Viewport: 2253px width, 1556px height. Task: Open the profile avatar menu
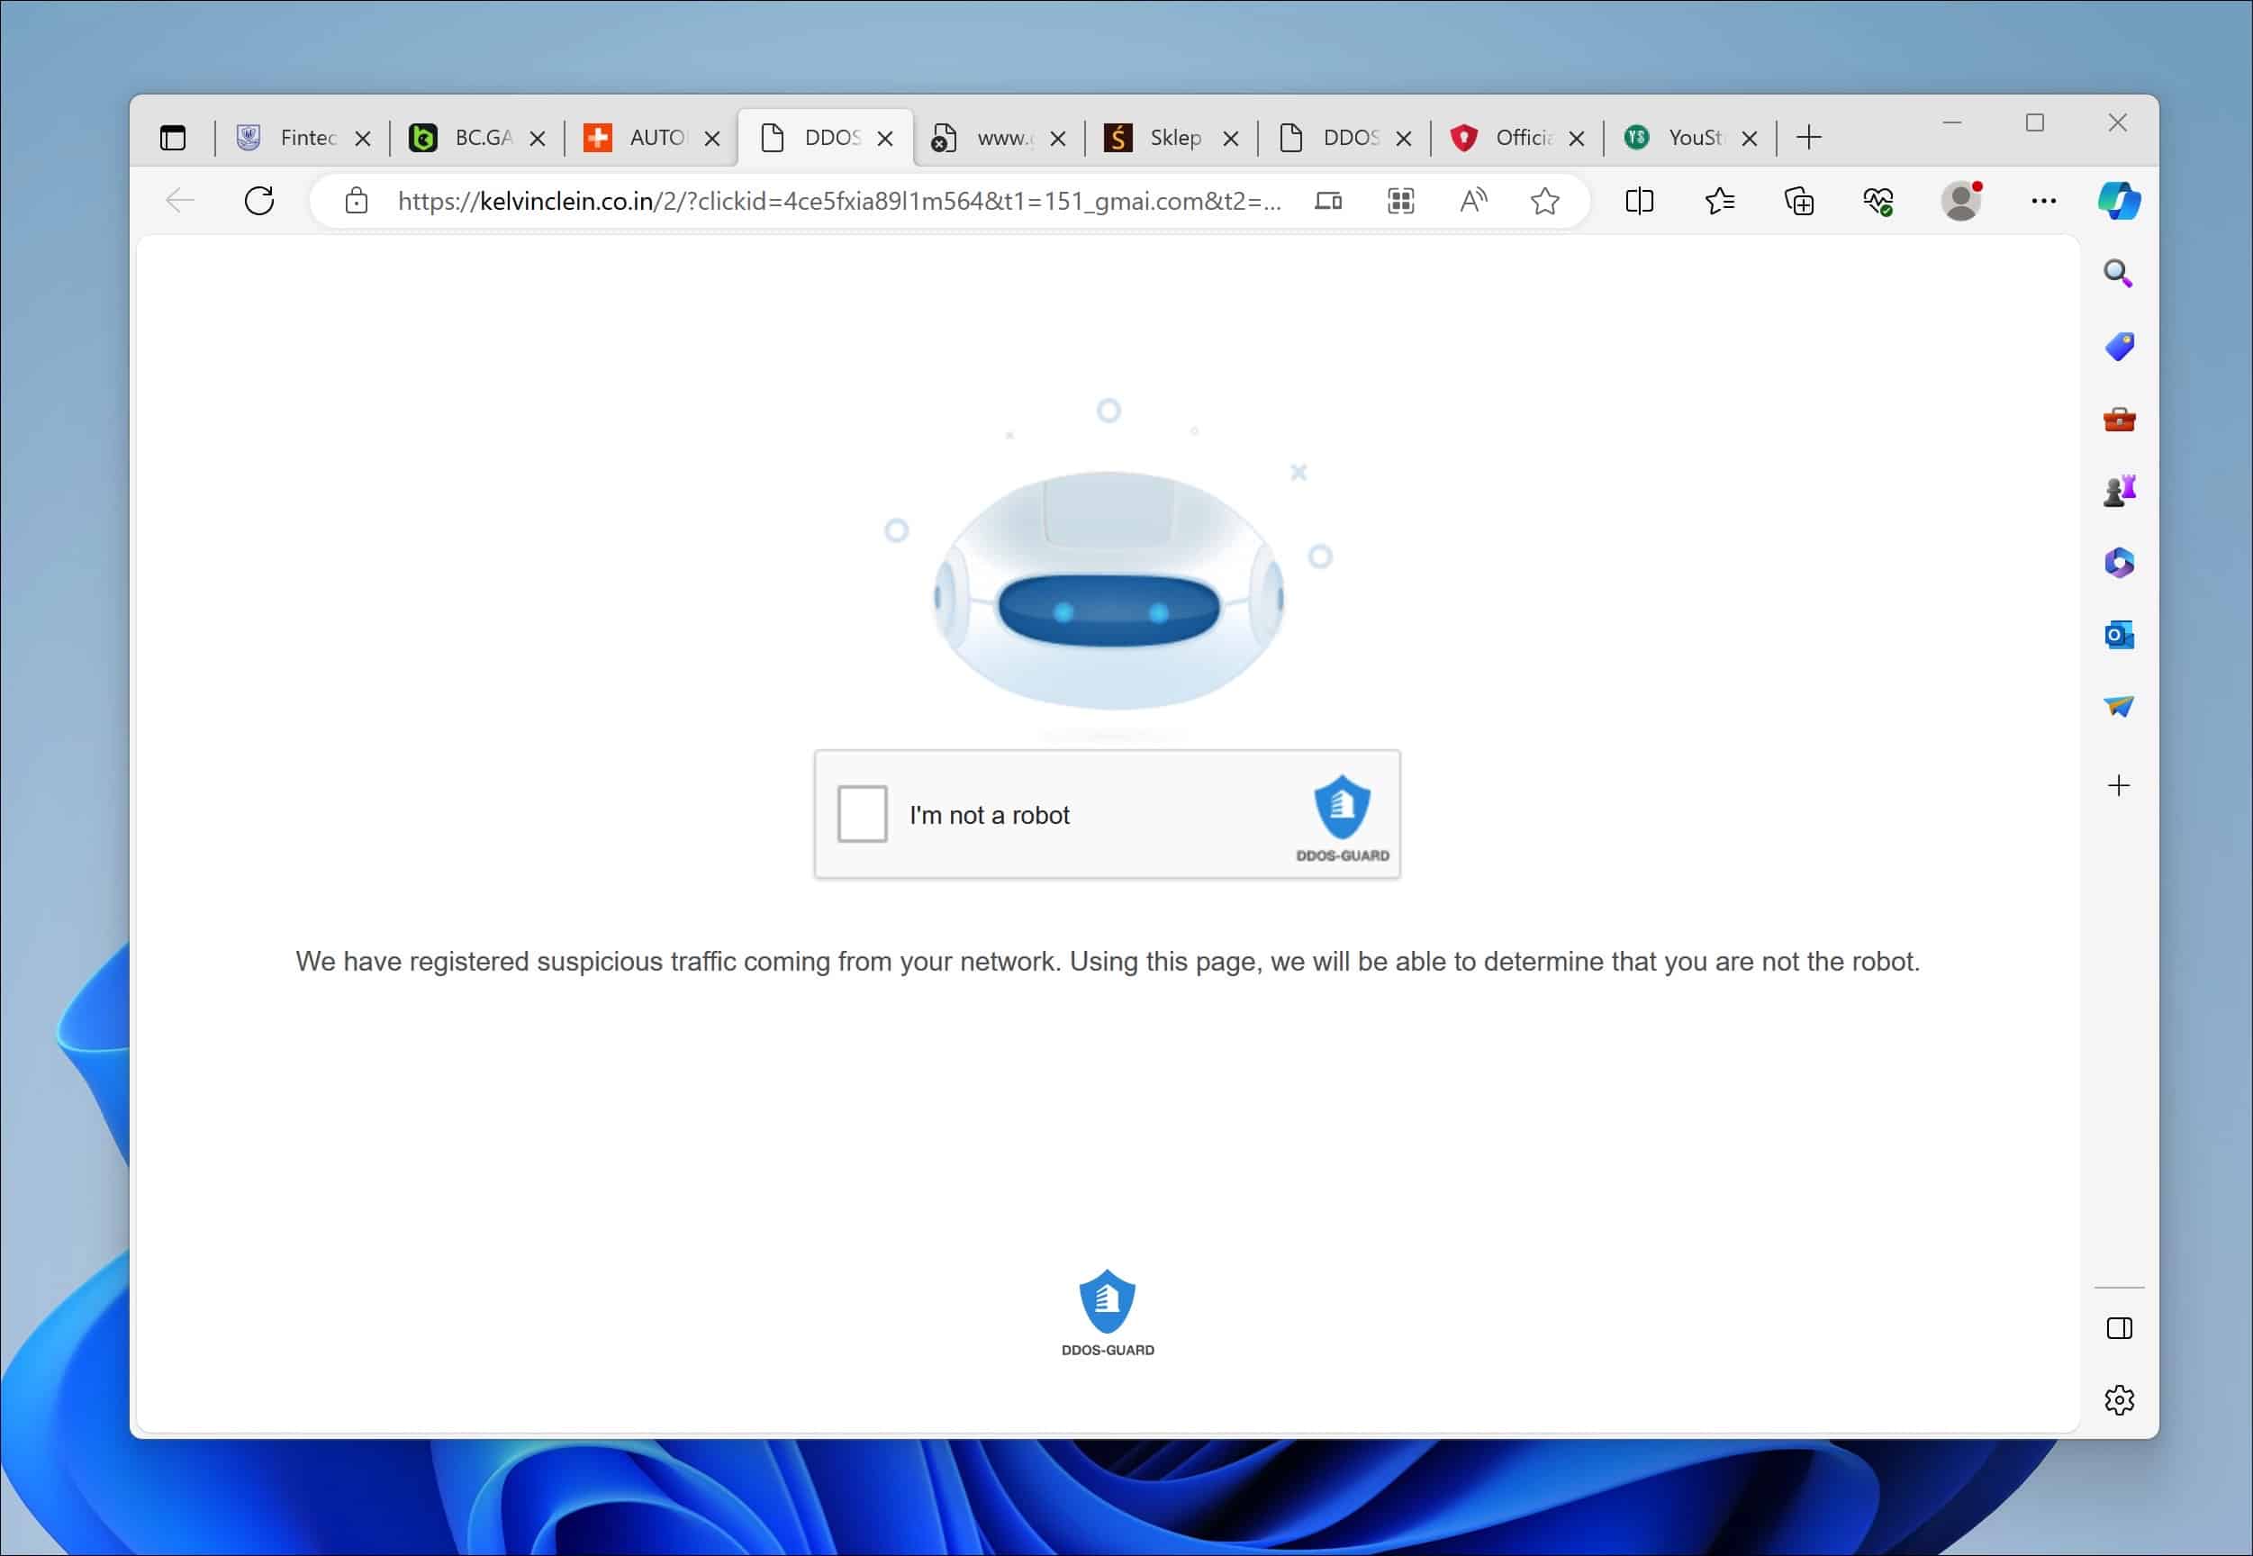pos(1960,201)
